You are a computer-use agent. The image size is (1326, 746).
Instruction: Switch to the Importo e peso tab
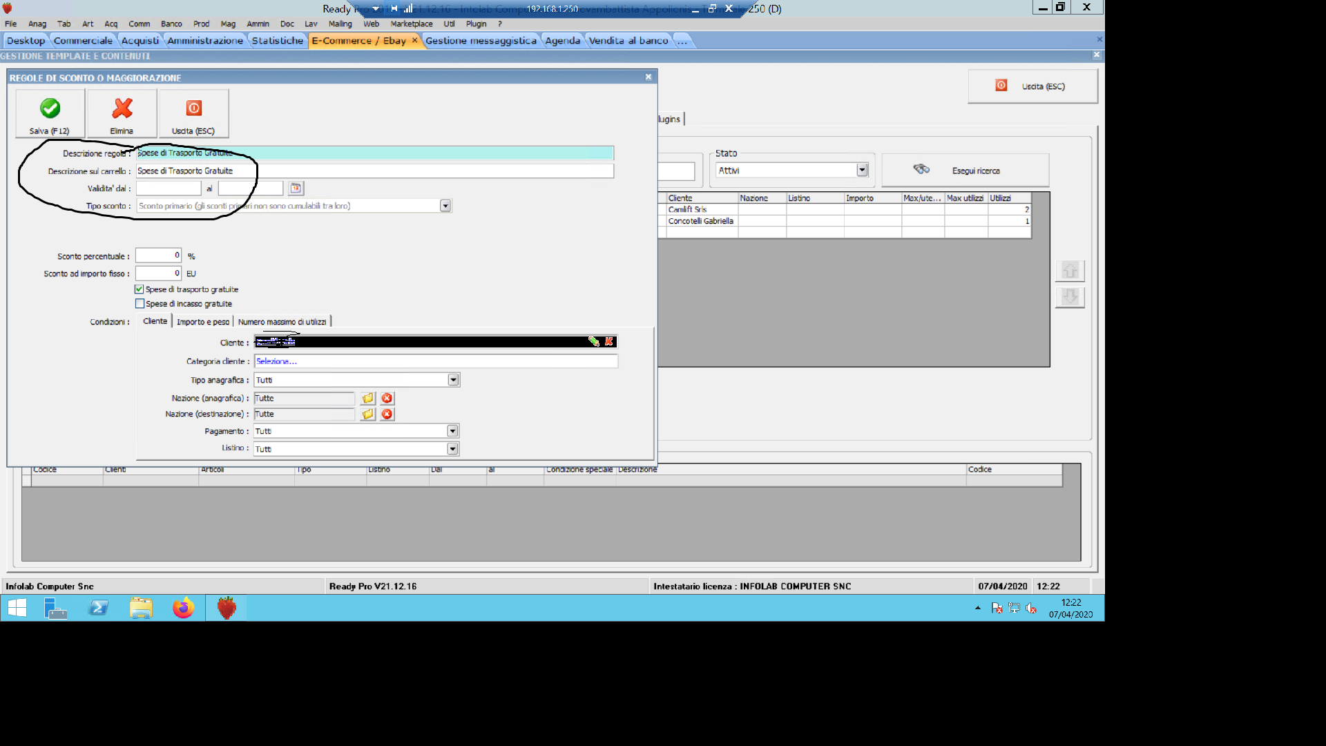202,322
